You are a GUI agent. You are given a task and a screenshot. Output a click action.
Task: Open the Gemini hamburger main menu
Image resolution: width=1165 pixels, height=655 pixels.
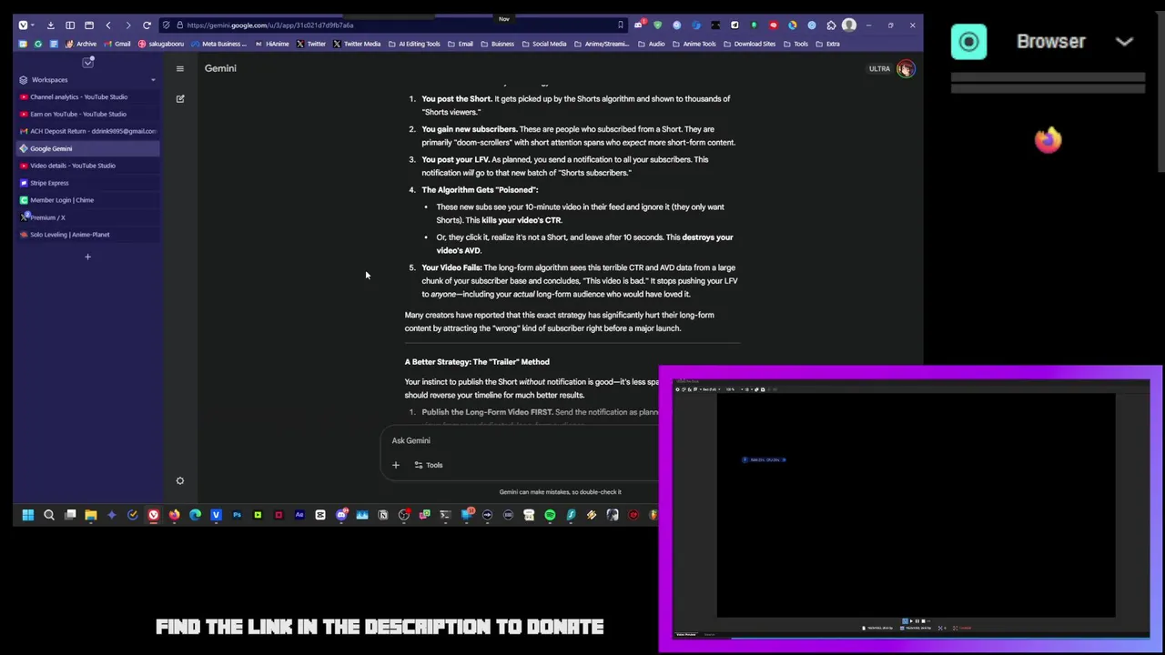180,69
